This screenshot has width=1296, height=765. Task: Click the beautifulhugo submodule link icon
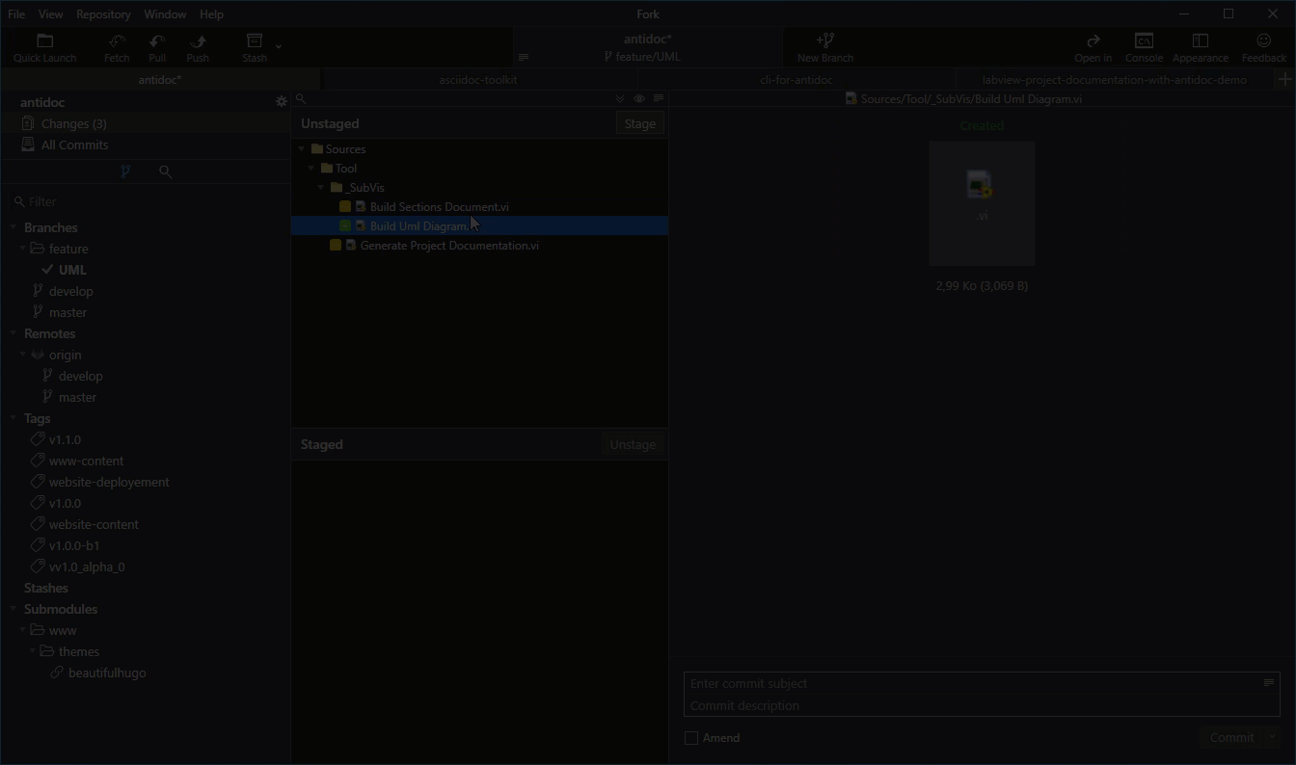click(x=57, y=673)
